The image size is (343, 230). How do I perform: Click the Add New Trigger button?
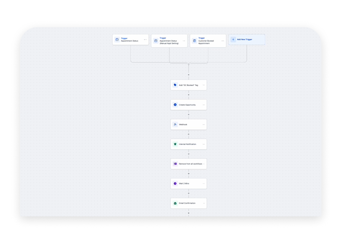pyautogui.click(x=247, y=39)
